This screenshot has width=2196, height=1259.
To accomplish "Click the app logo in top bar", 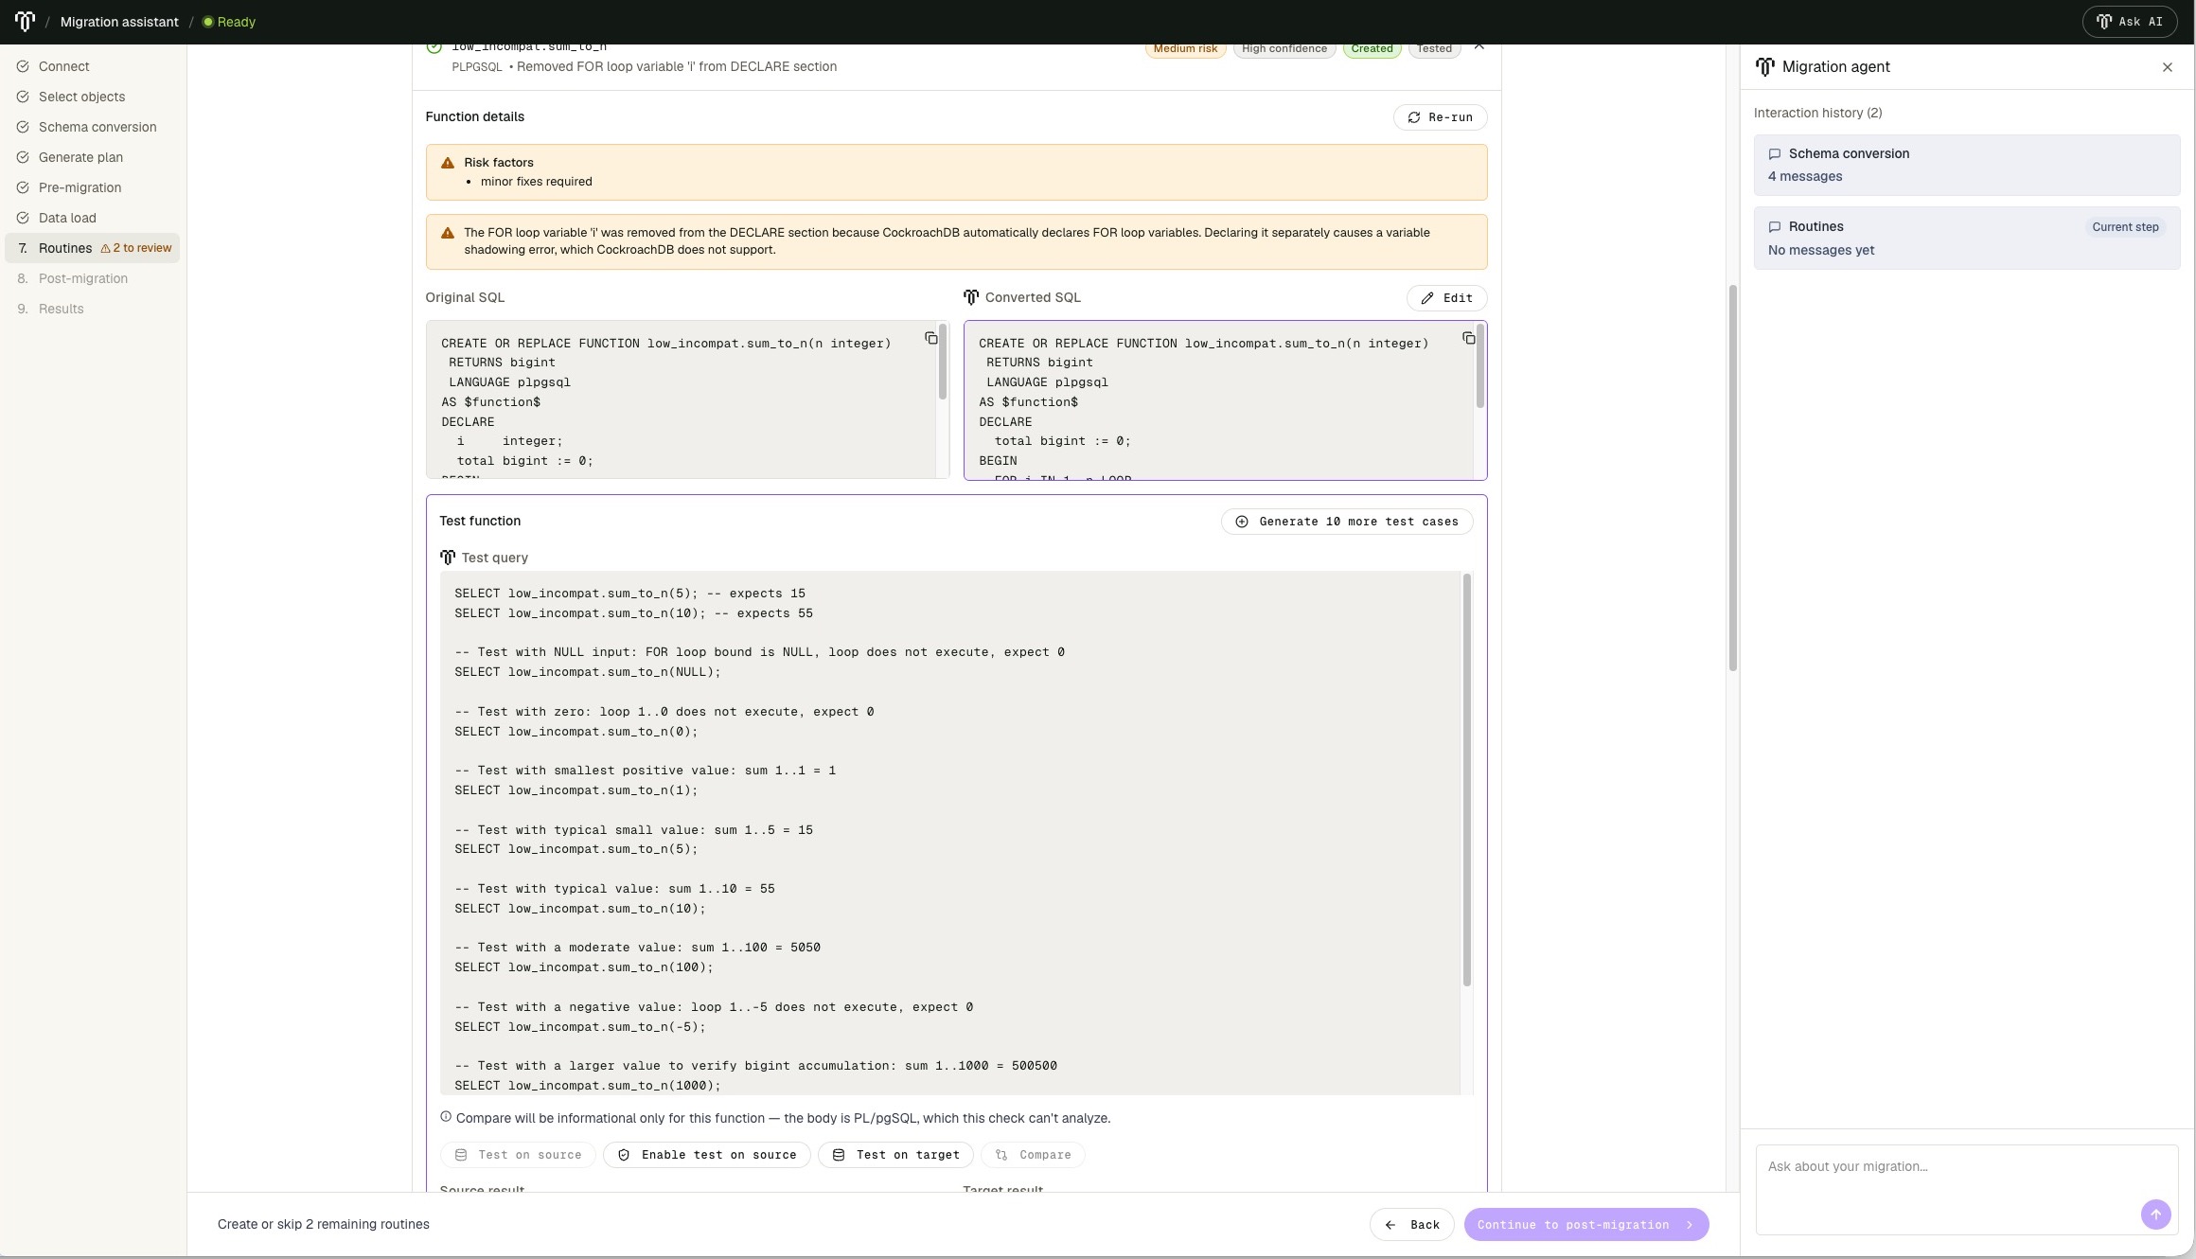I will (25, 21).
